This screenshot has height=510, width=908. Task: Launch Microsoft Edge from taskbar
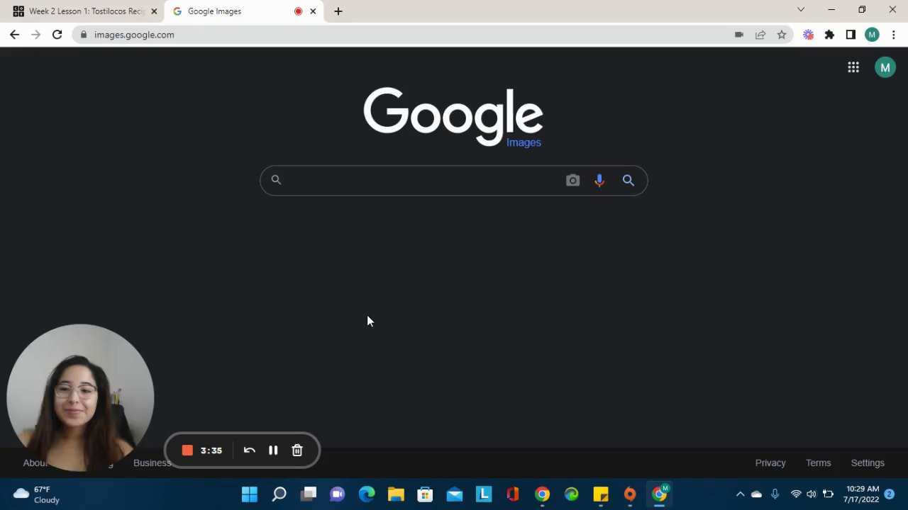[x=367, y=494]
